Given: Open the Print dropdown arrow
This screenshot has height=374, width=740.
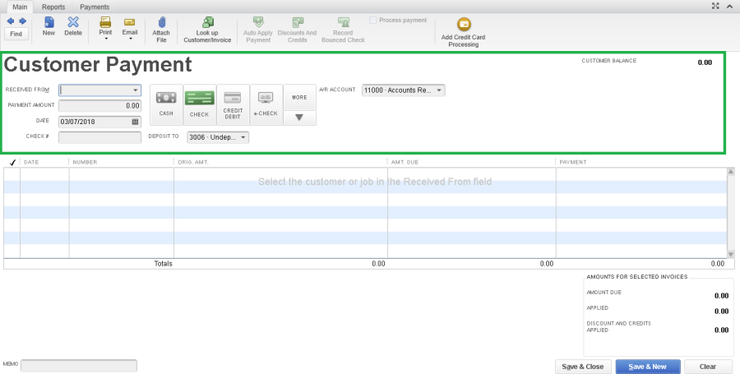Looking at the screenshot, I should point(106,39).
